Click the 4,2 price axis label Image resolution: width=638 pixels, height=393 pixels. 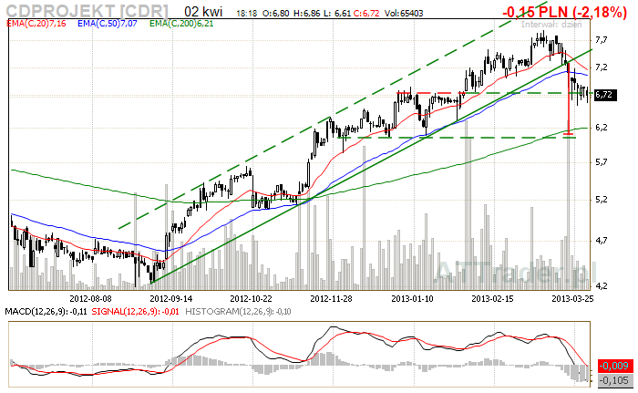[602, 286]
